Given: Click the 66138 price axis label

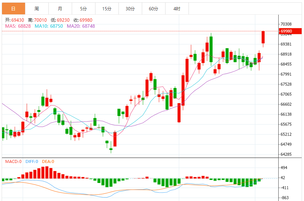Looking at the screenshot, I should [286, 114].
